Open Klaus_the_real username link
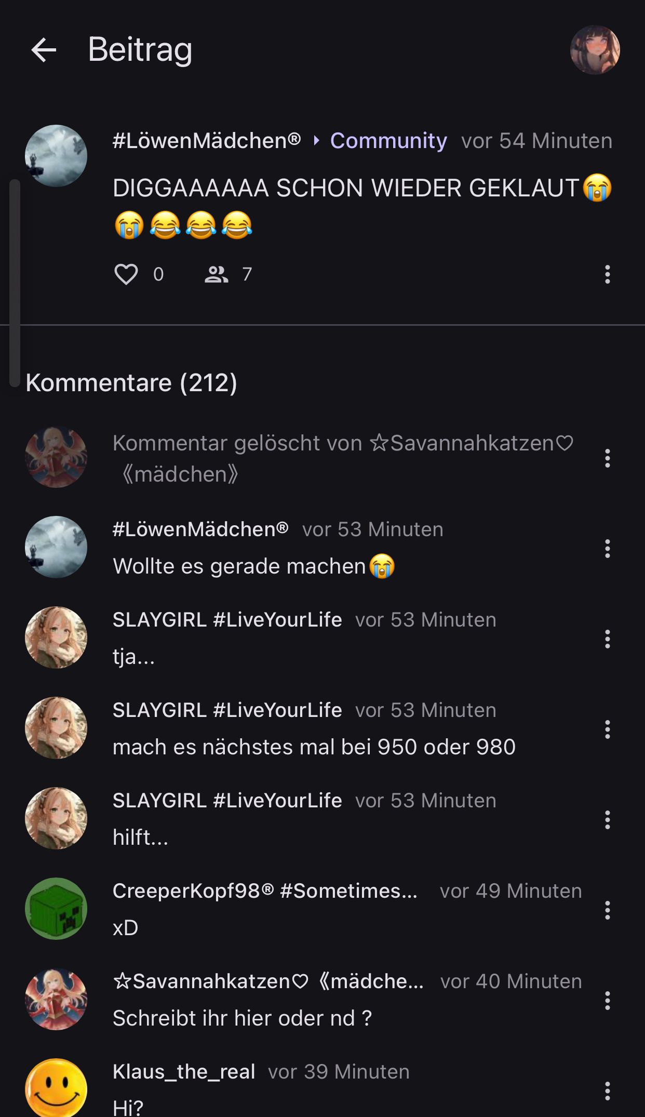 tap(184, 1072)
